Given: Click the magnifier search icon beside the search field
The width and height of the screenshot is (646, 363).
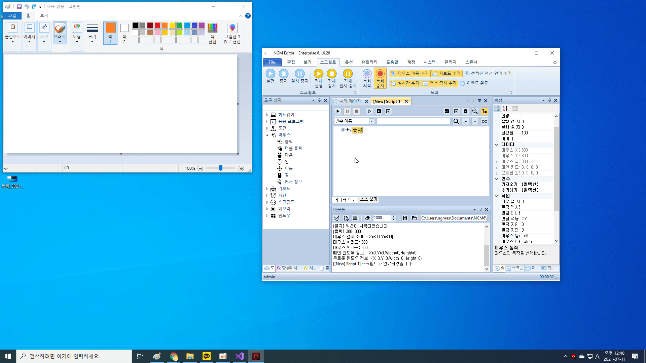Looking at the screenshot, I should (x=456, y=121).
